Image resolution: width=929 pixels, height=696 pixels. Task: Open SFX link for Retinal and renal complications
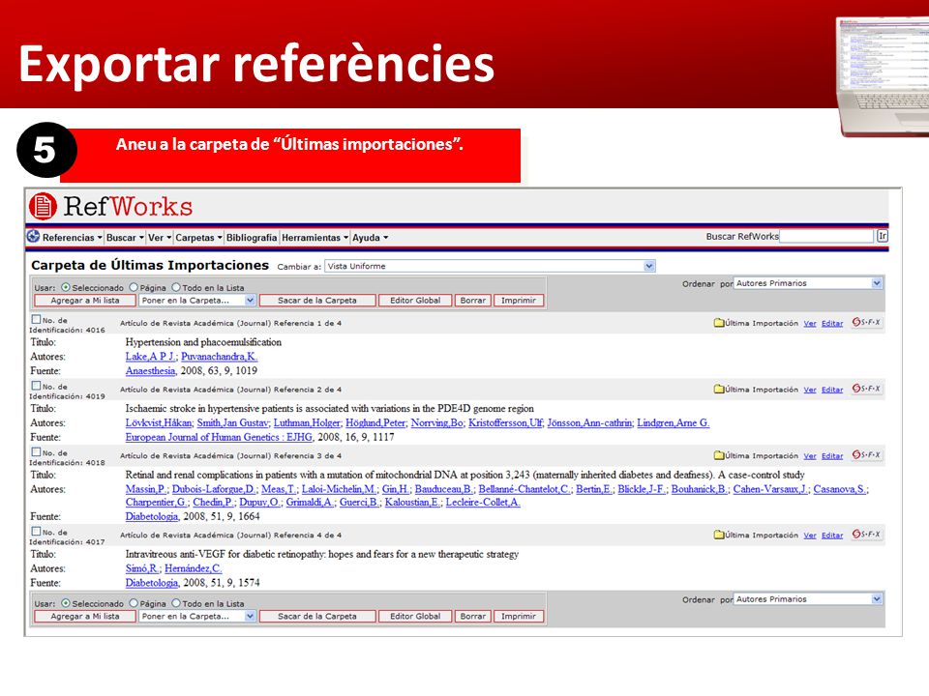pyautogui.click(x=866, y=455)
